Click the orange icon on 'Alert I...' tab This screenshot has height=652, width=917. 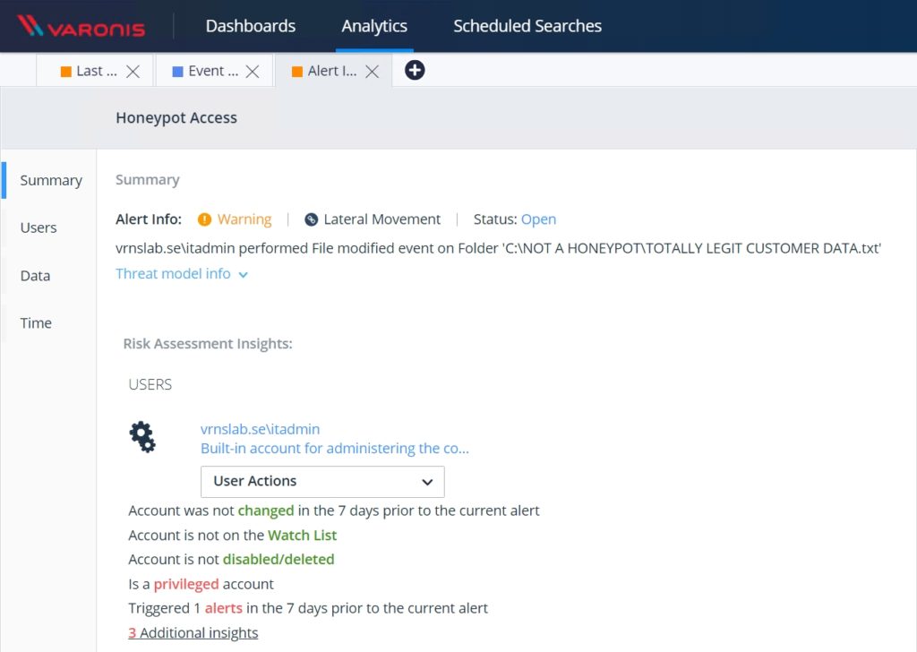(x=297, y=72)
